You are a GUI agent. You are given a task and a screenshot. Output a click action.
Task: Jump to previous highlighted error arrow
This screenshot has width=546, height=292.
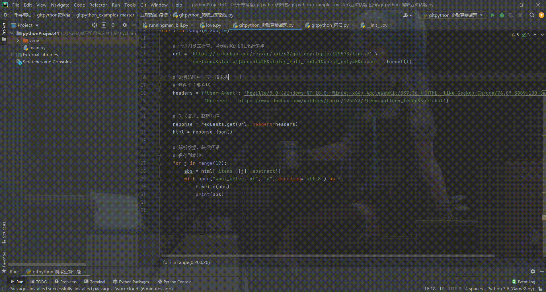tap(535, 35)
